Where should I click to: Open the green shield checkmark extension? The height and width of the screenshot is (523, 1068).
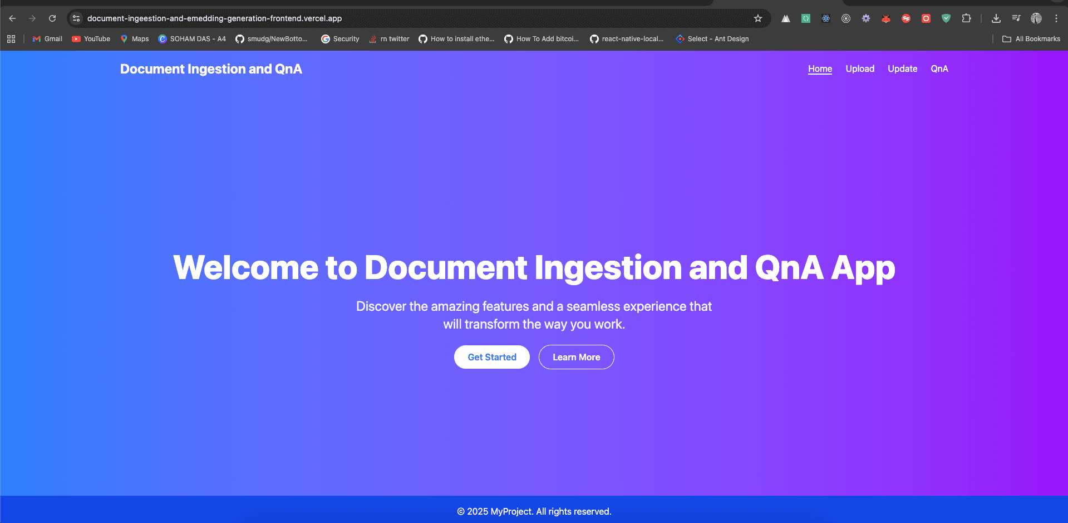tap(946, 18)
